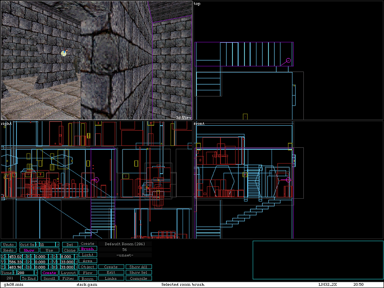Open the Layout tab

tap(69, 273)
